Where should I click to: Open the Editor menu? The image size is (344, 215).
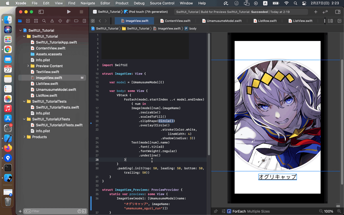click(x=105, y=3)
